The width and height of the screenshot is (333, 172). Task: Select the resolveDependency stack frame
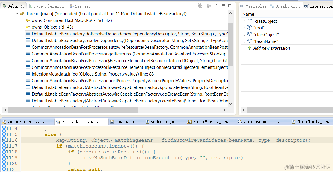pyautogui.click(x=129, y=41)
